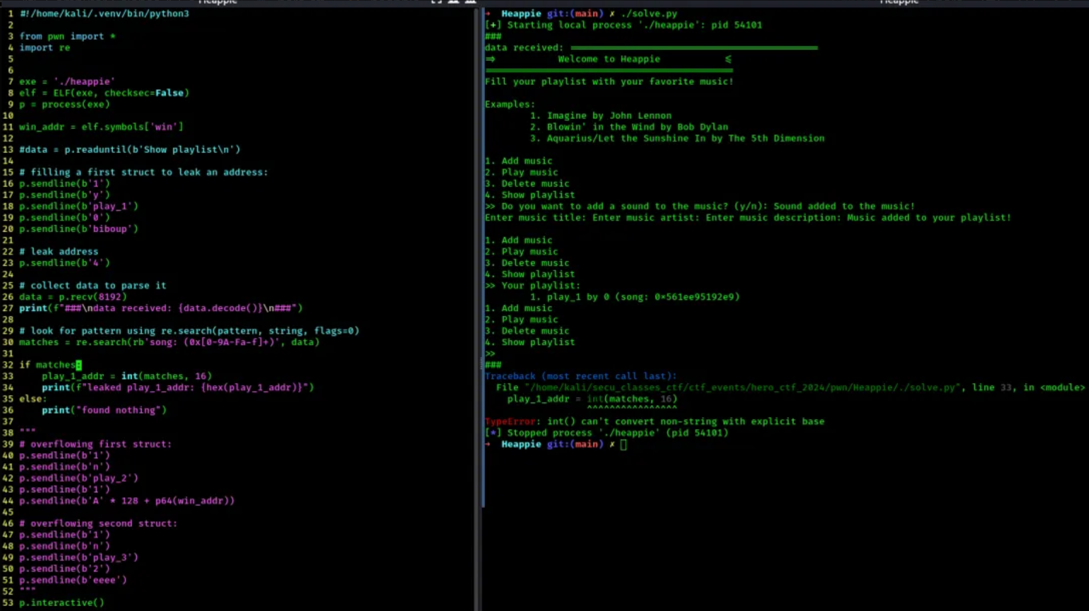Click the shell prompt cursor box at bottom

(623, 444)
